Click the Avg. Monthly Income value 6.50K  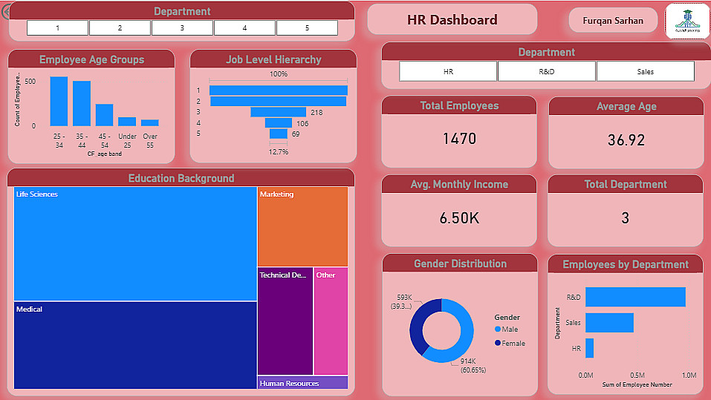pyautogui.click(x=459, y=218)
